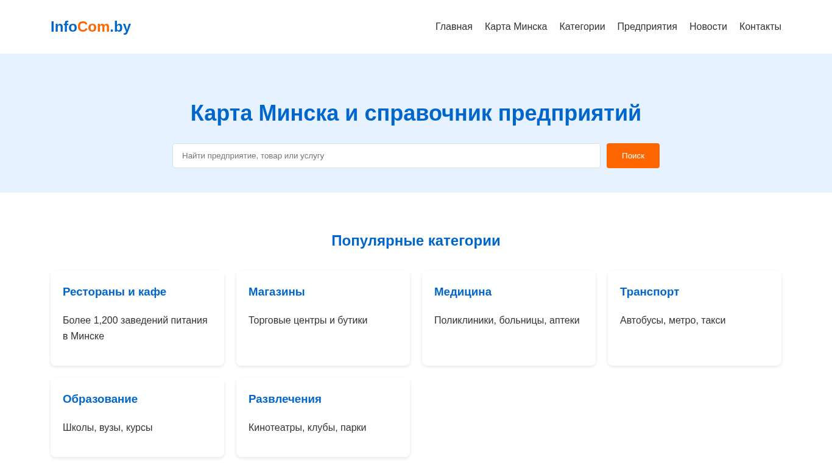Click the orange Поиск button

(633, 155)
